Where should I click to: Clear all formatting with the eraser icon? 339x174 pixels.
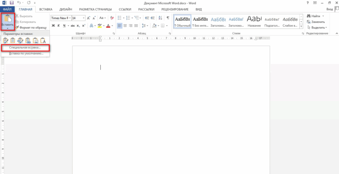coord(112,18)
